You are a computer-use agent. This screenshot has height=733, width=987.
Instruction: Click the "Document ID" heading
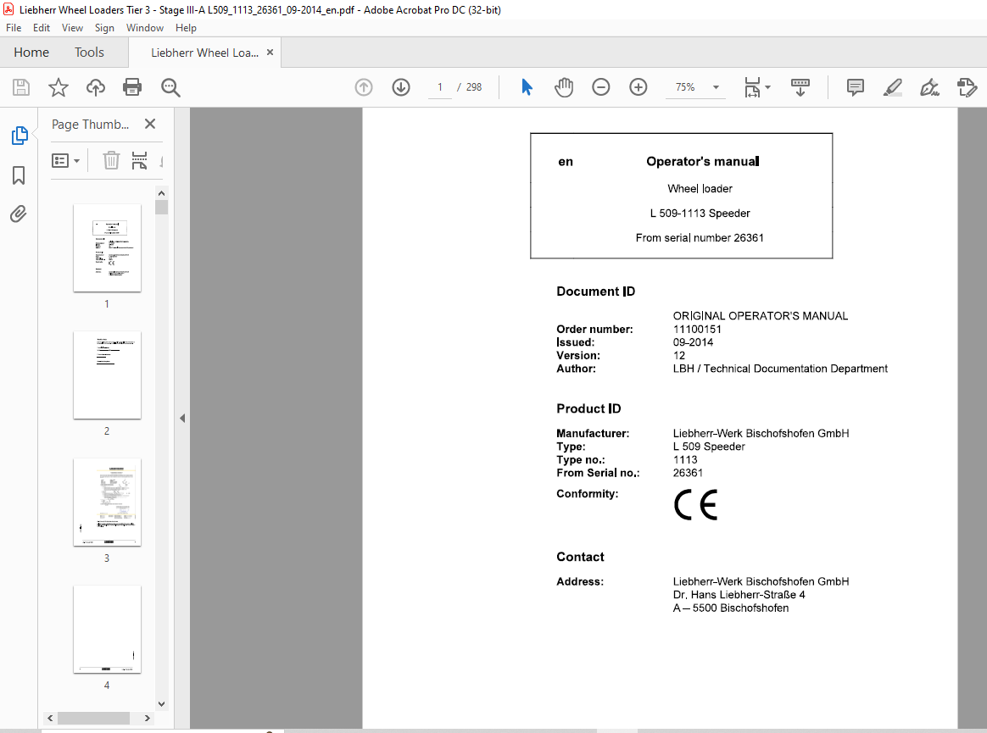coord(595,292)
